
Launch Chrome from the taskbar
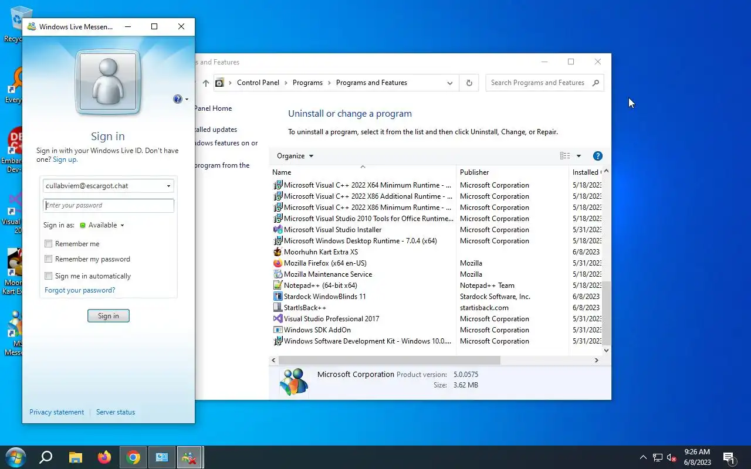pos(133,457)
